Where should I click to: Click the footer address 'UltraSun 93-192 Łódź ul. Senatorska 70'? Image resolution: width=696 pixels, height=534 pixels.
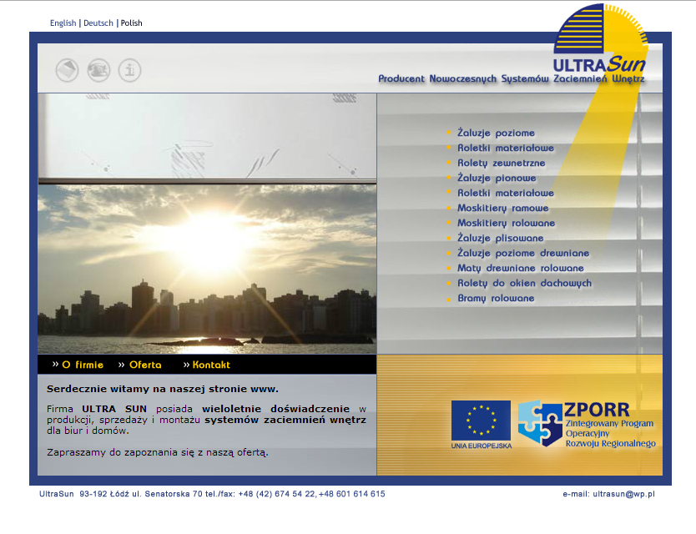[121, 494]
